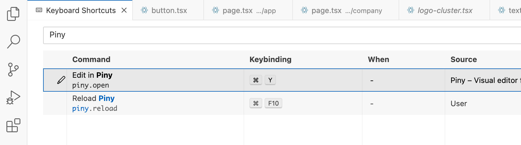
Task: Select the Reload Piny command row
Action: [282, 103]
